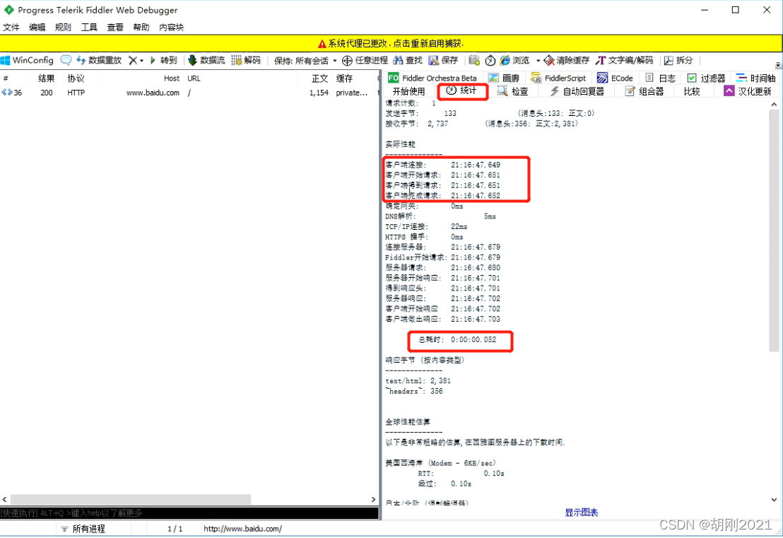783x538 pixels.
Task: Open the 内容块 menu
Action: [171, 28]
